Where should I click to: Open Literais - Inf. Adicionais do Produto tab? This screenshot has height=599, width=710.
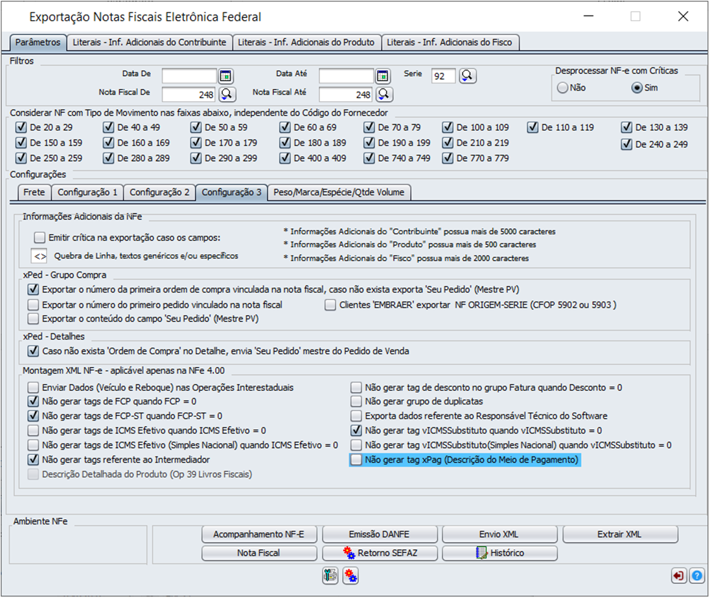tap(306, 42)
